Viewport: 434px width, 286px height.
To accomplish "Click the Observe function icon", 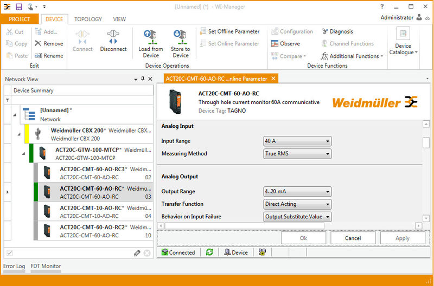I will [276, 44].
